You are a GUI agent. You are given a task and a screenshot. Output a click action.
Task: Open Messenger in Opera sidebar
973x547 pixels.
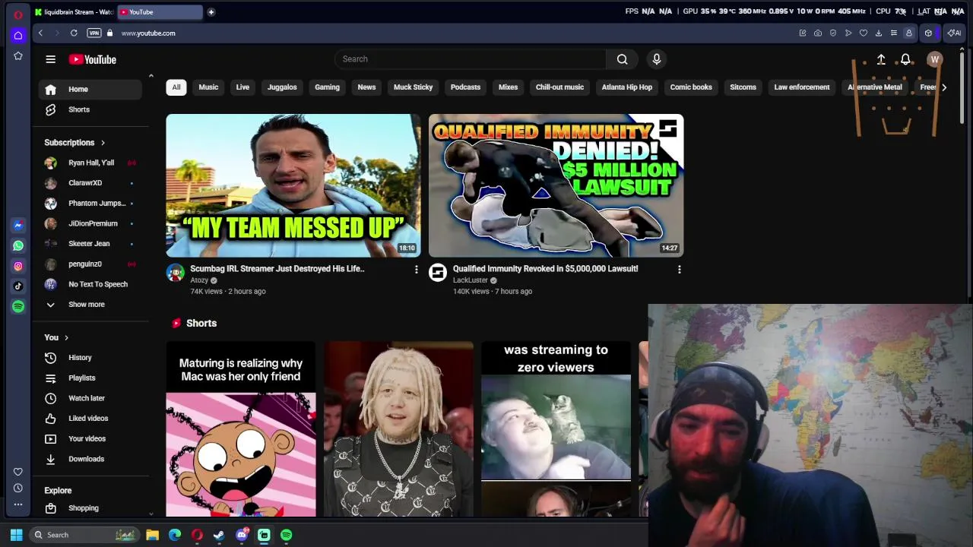pyautogui.click(x=18, y=226)
